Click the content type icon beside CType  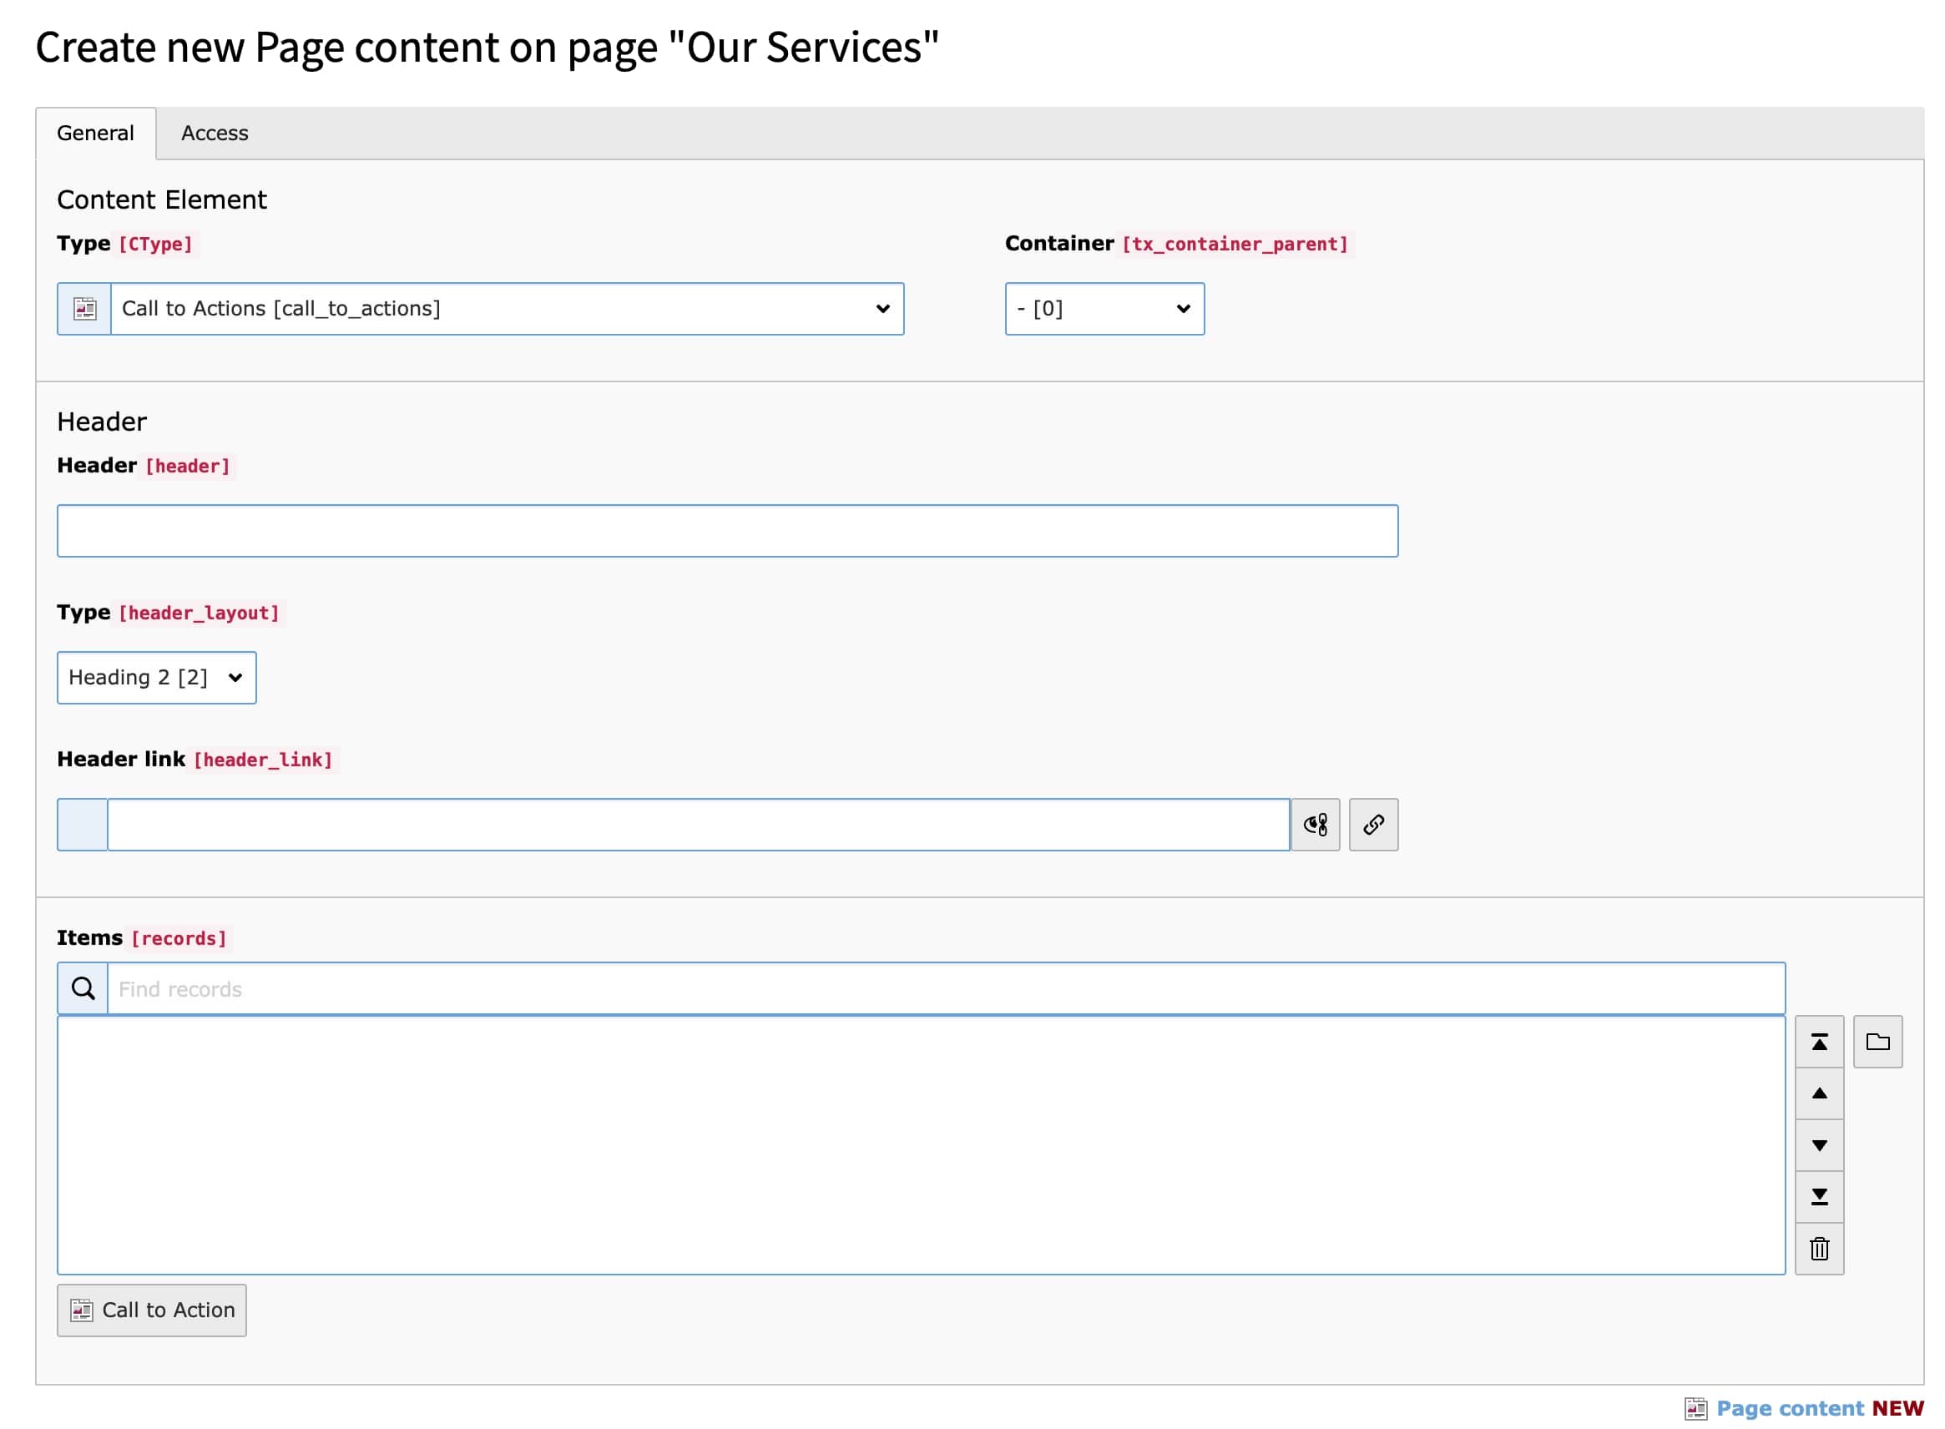(85, 309)
